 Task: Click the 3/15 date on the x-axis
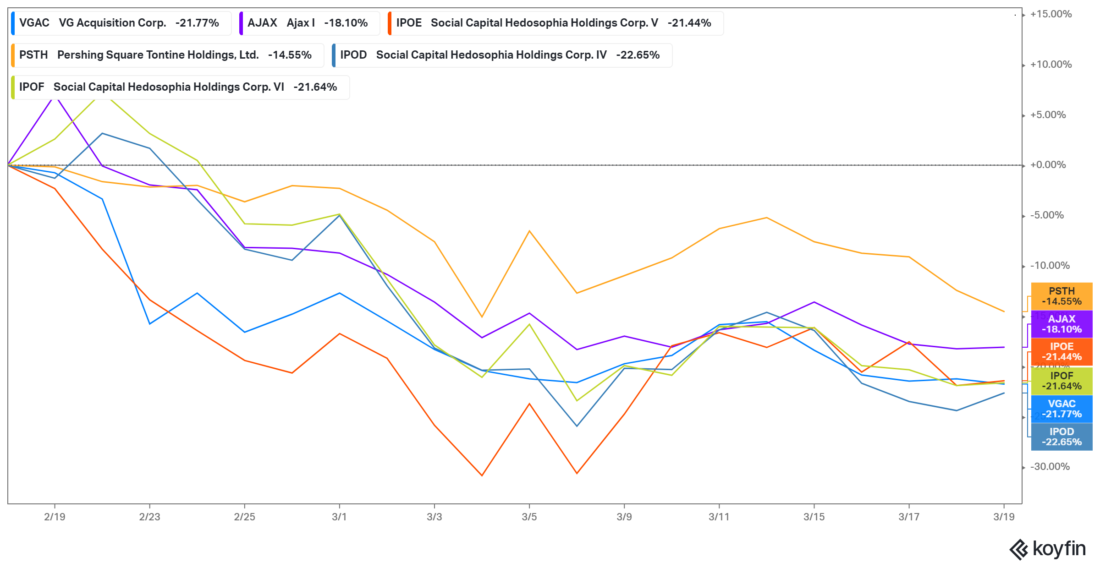pyautogui.click(x=814, y=517)
